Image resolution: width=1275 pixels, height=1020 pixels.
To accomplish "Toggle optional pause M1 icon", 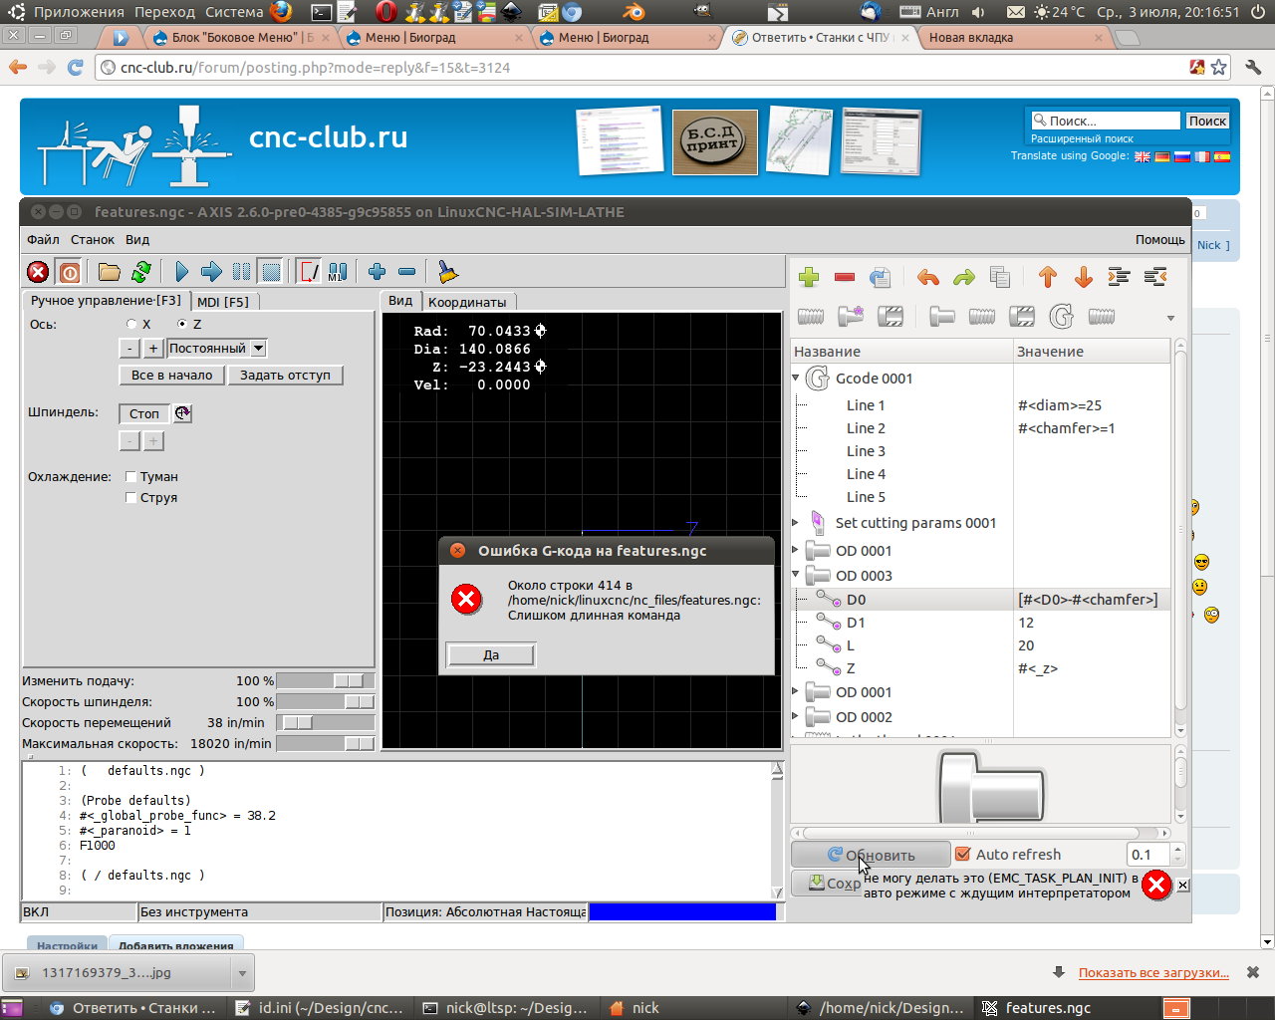I will (338, 272).
